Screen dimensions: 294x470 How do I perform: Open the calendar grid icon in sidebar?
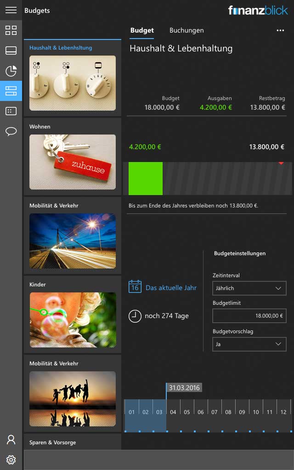pos(11,111)
